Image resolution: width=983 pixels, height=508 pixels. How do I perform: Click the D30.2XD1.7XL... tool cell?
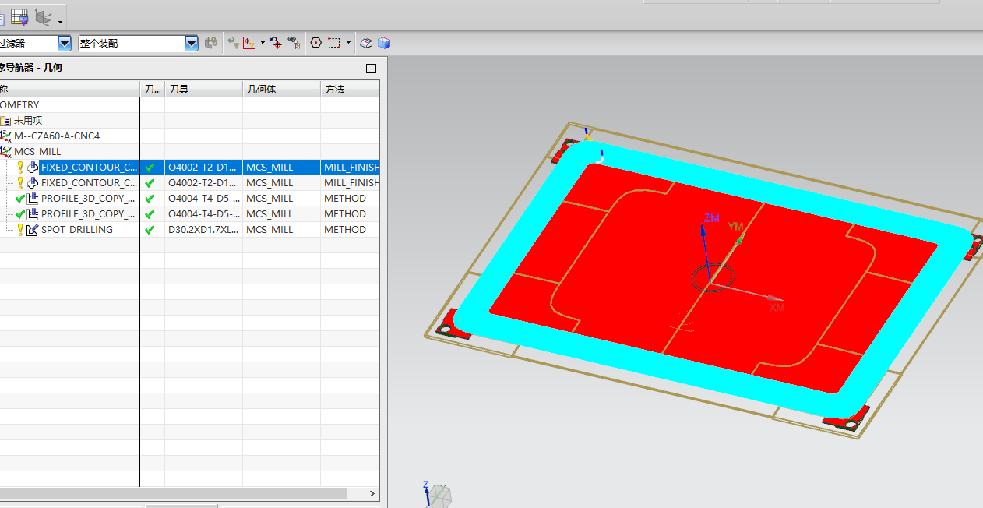click(203, 229)
